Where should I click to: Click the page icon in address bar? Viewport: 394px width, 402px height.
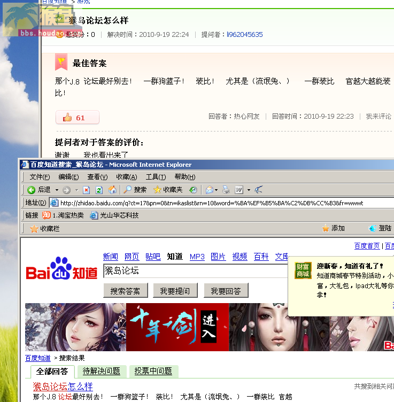[55, 203]
